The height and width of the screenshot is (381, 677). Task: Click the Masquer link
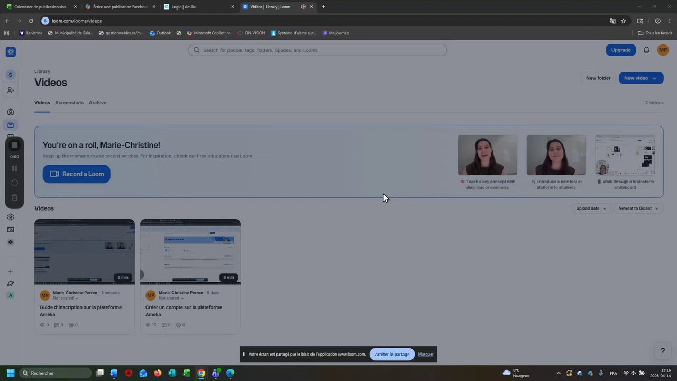point(426,354)
